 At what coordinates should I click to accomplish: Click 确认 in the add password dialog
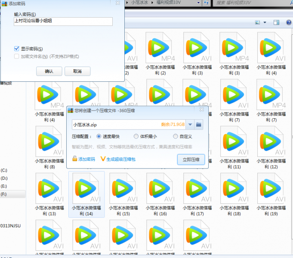[49, 71]
